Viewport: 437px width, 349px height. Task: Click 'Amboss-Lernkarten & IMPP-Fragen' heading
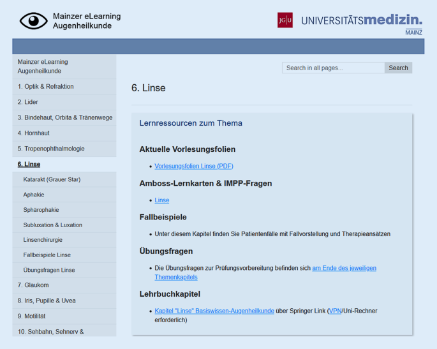point(205,183)
